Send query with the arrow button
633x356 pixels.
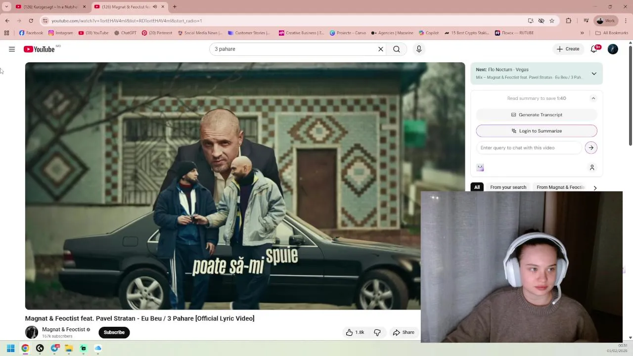[591, 148]
